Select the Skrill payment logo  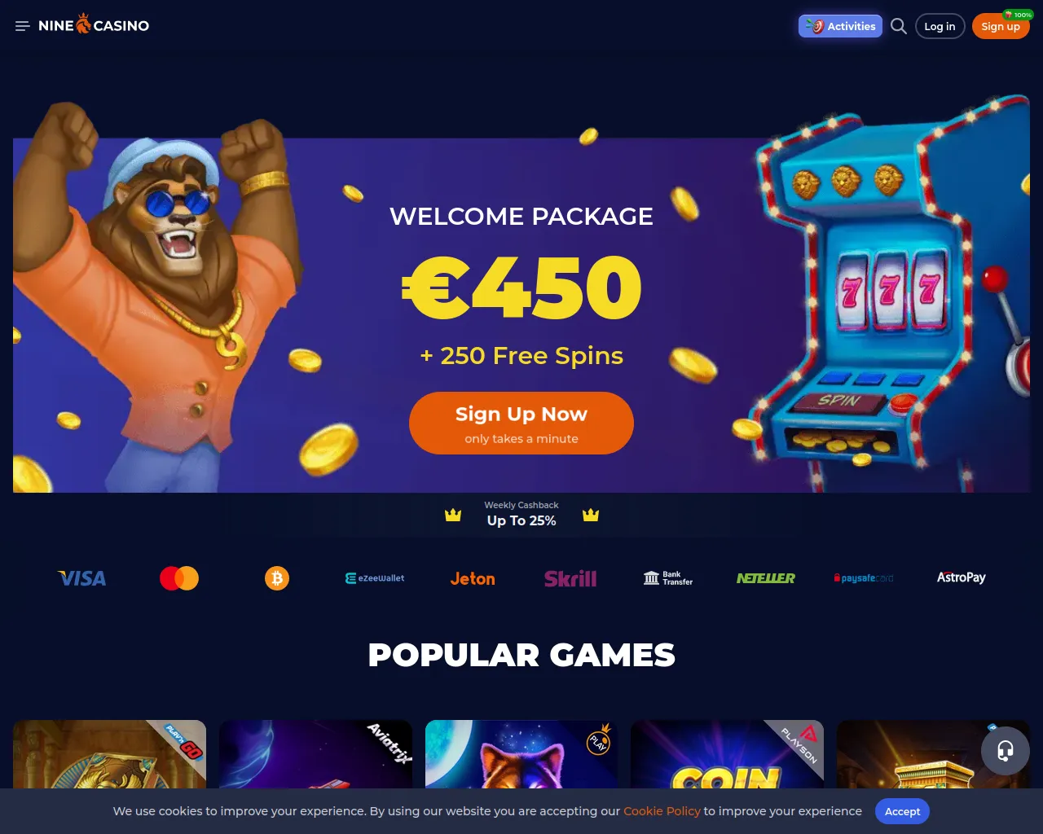tap(570, 578)
